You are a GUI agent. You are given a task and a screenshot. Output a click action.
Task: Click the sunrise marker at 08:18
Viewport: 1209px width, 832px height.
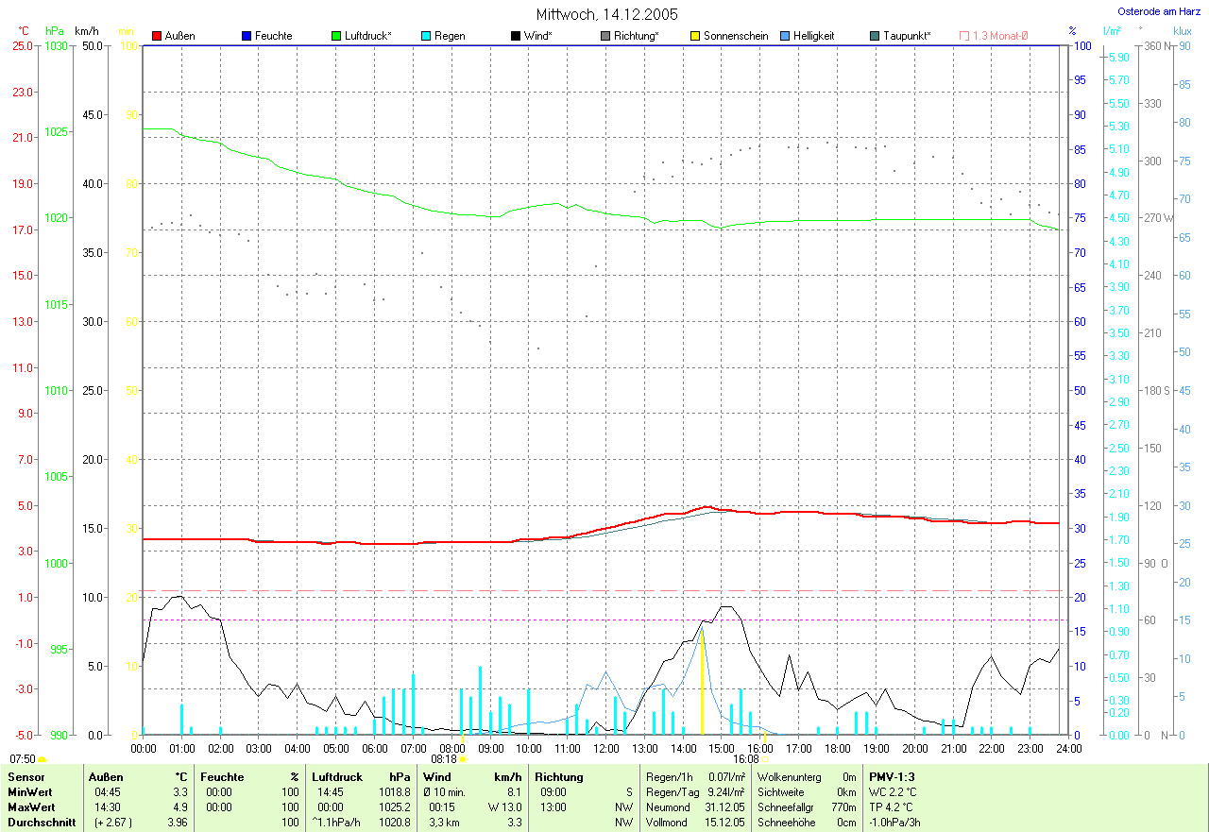coord(463,759)
